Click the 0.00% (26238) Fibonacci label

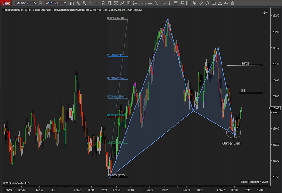[116, 18]
